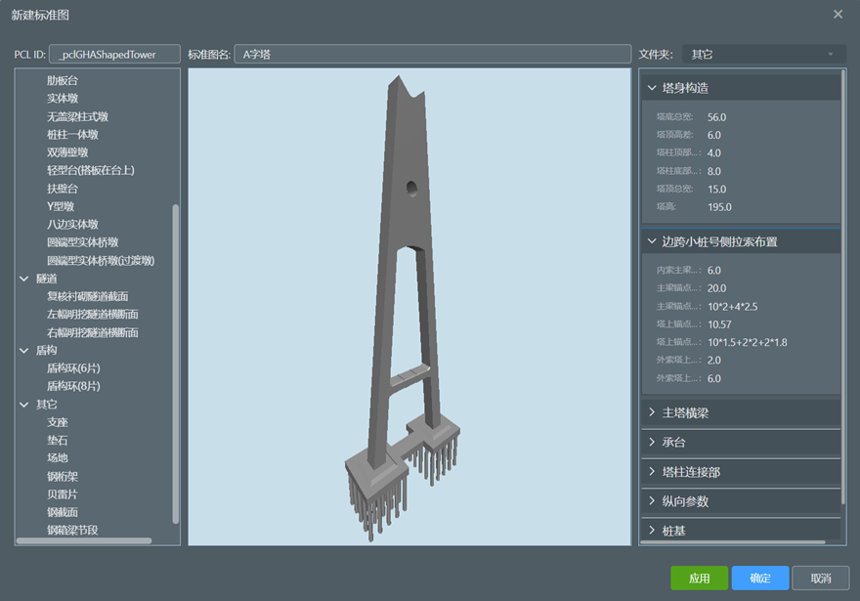Expand the 主塔横梁 section

[741, 413]
